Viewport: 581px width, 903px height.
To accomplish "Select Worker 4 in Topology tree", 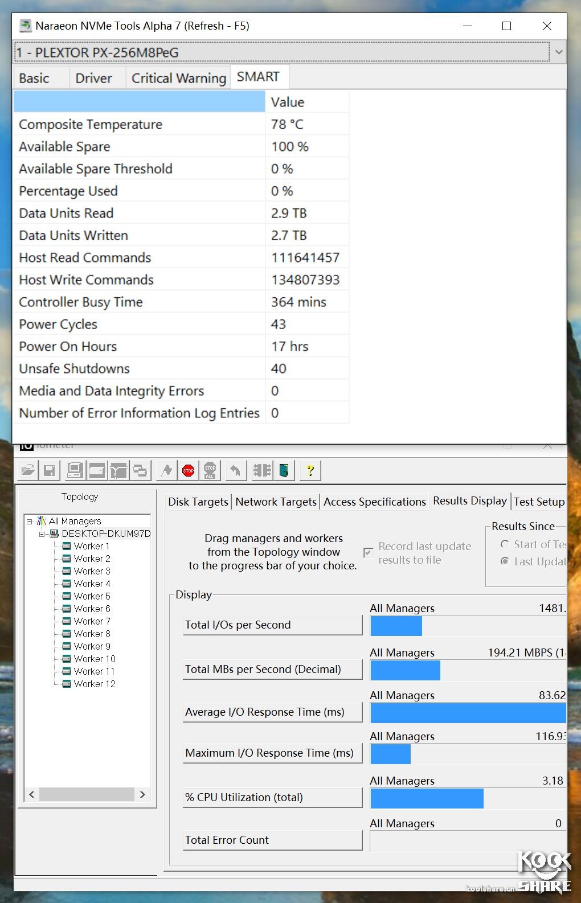I will [x=92, y=584].
